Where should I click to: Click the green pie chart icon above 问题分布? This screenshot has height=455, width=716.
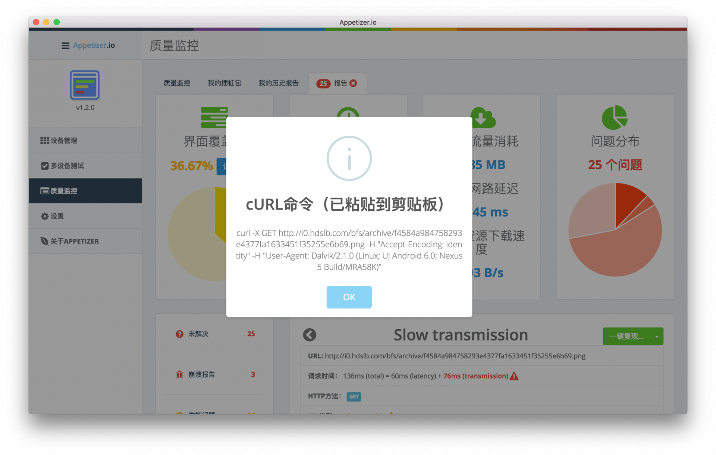pyautogui.click(x=615, y=117)
